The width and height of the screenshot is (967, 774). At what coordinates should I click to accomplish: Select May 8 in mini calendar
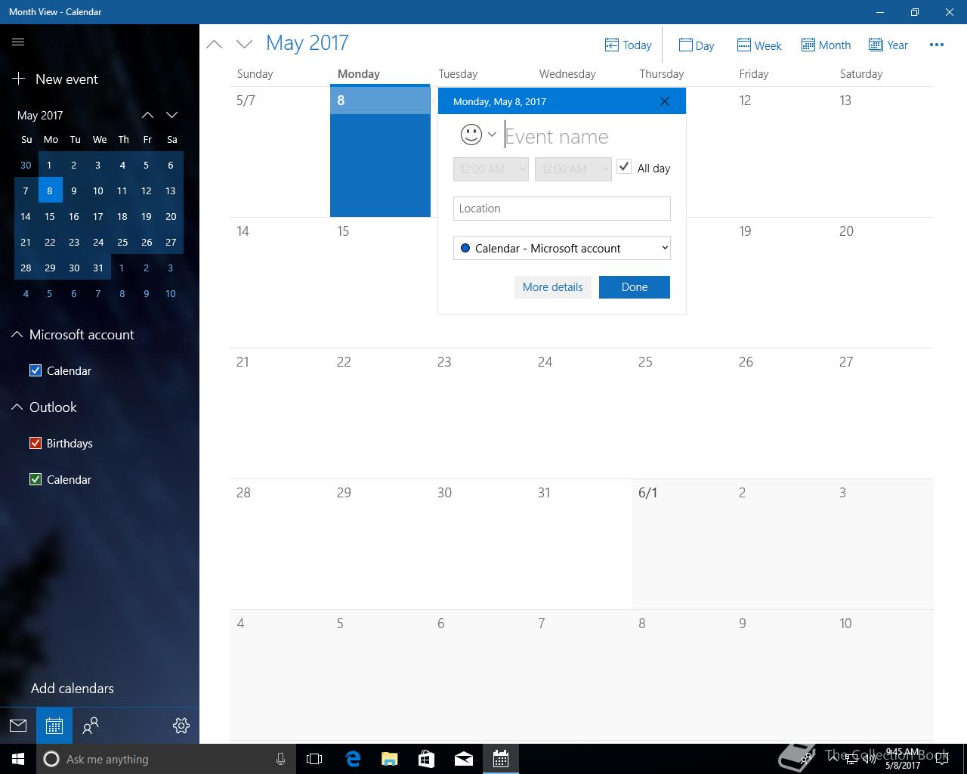50,190
